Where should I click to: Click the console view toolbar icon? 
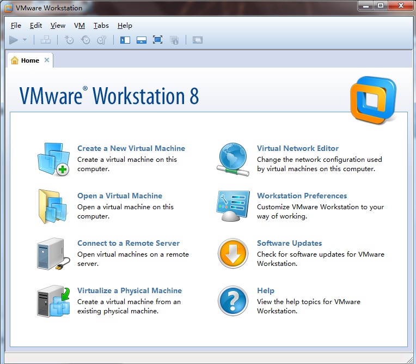pos(198,40)
